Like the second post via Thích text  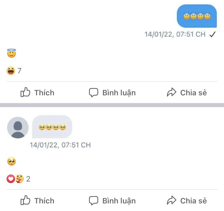(44, 201)
